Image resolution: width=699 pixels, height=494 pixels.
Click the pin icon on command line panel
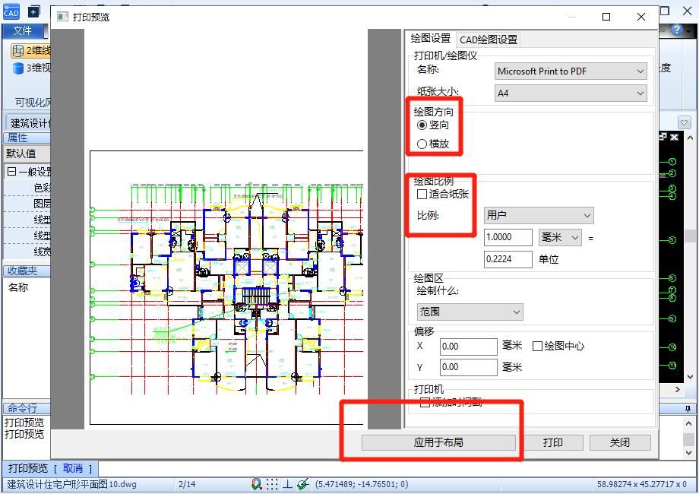pyautogui.click(x=688, y=409)
